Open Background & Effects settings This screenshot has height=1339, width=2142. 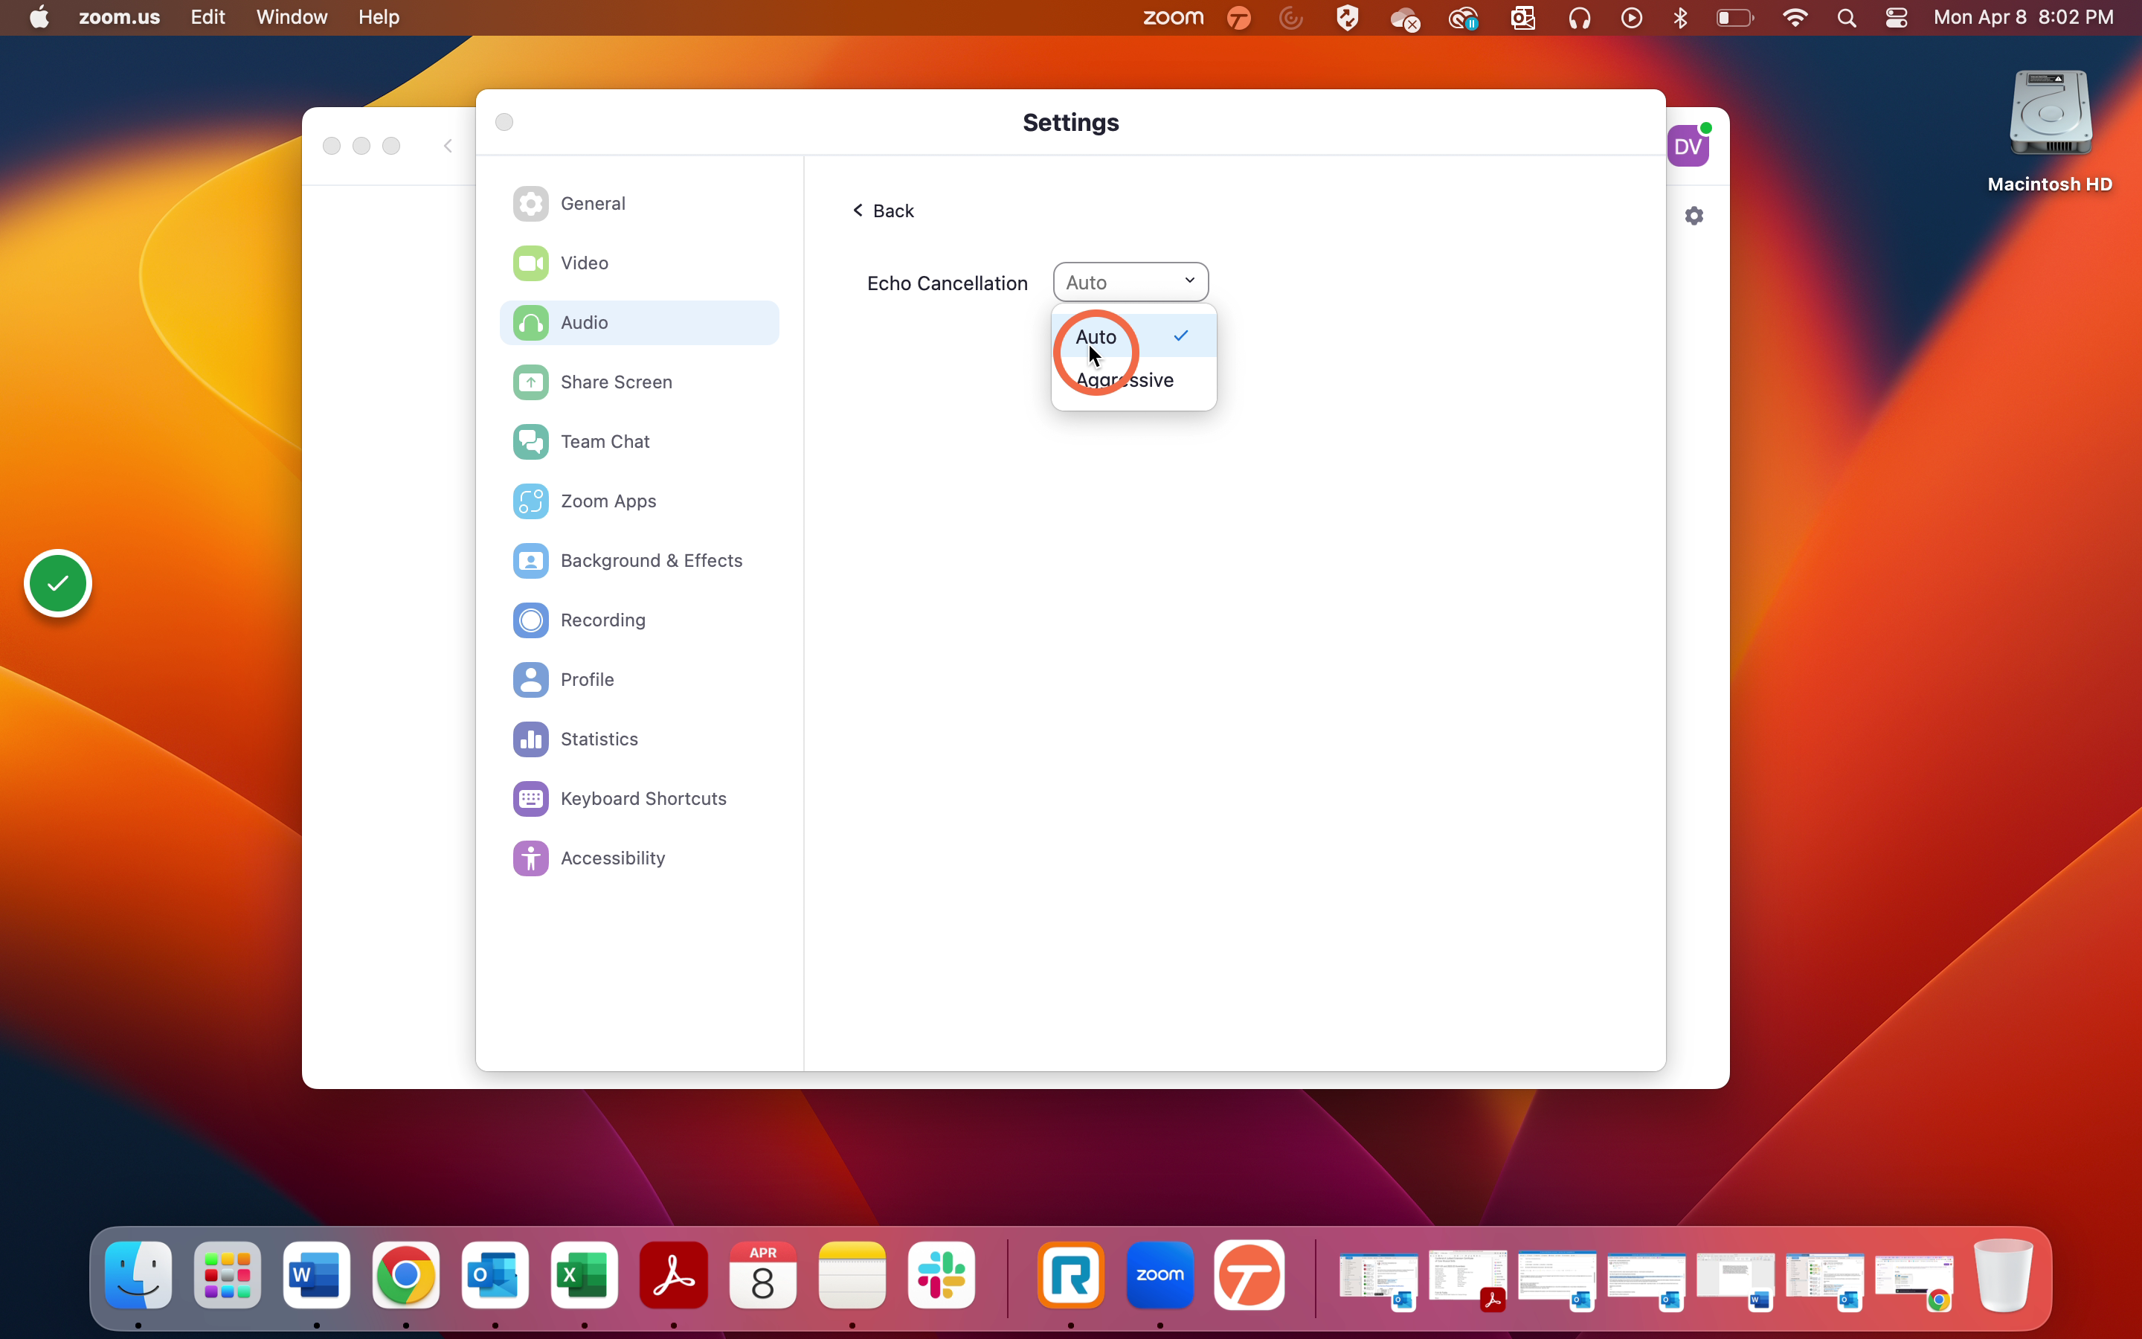pyautogui.click(x=639, y=561)
